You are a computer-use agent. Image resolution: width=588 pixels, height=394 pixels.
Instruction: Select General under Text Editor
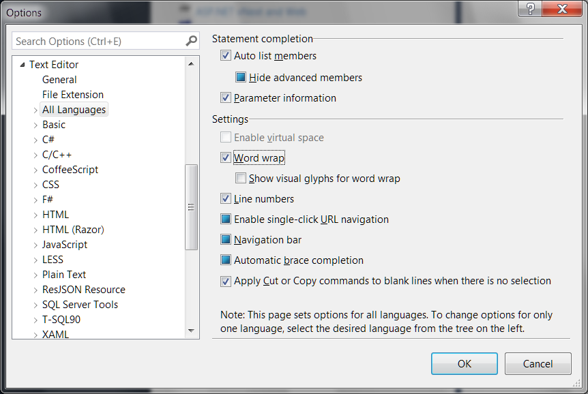(x=59, y=80)
